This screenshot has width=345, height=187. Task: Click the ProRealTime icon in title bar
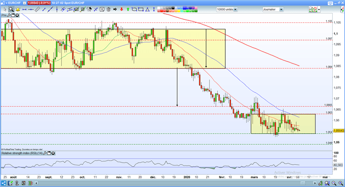point(3,3)
